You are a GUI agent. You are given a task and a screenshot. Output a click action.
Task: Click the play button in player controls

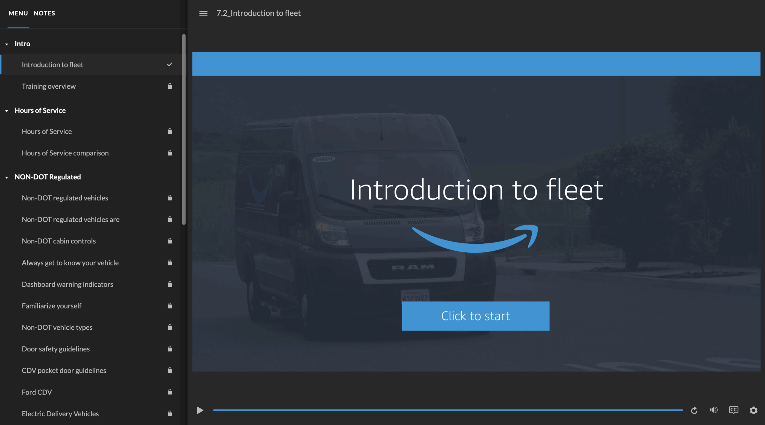pos(200,410)
